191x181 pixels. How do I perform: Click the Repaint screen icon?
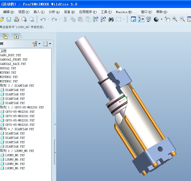pyautogui.click(x=133, y=19)
